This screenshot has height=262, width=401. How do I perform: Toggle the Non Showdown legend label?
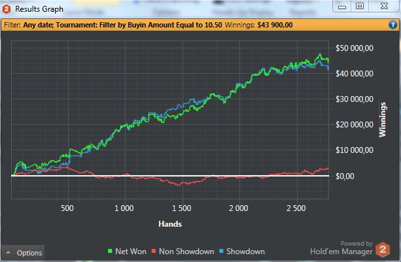(x=186, y=252)
